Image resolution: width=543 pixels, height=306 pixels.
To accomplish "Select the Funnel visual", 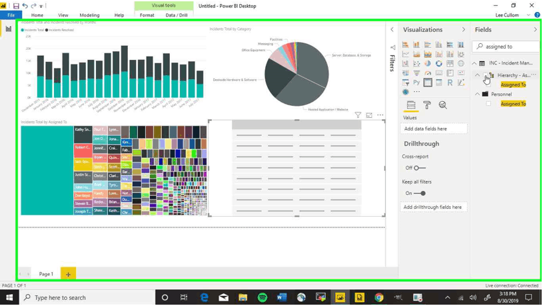I will [416, 73].
